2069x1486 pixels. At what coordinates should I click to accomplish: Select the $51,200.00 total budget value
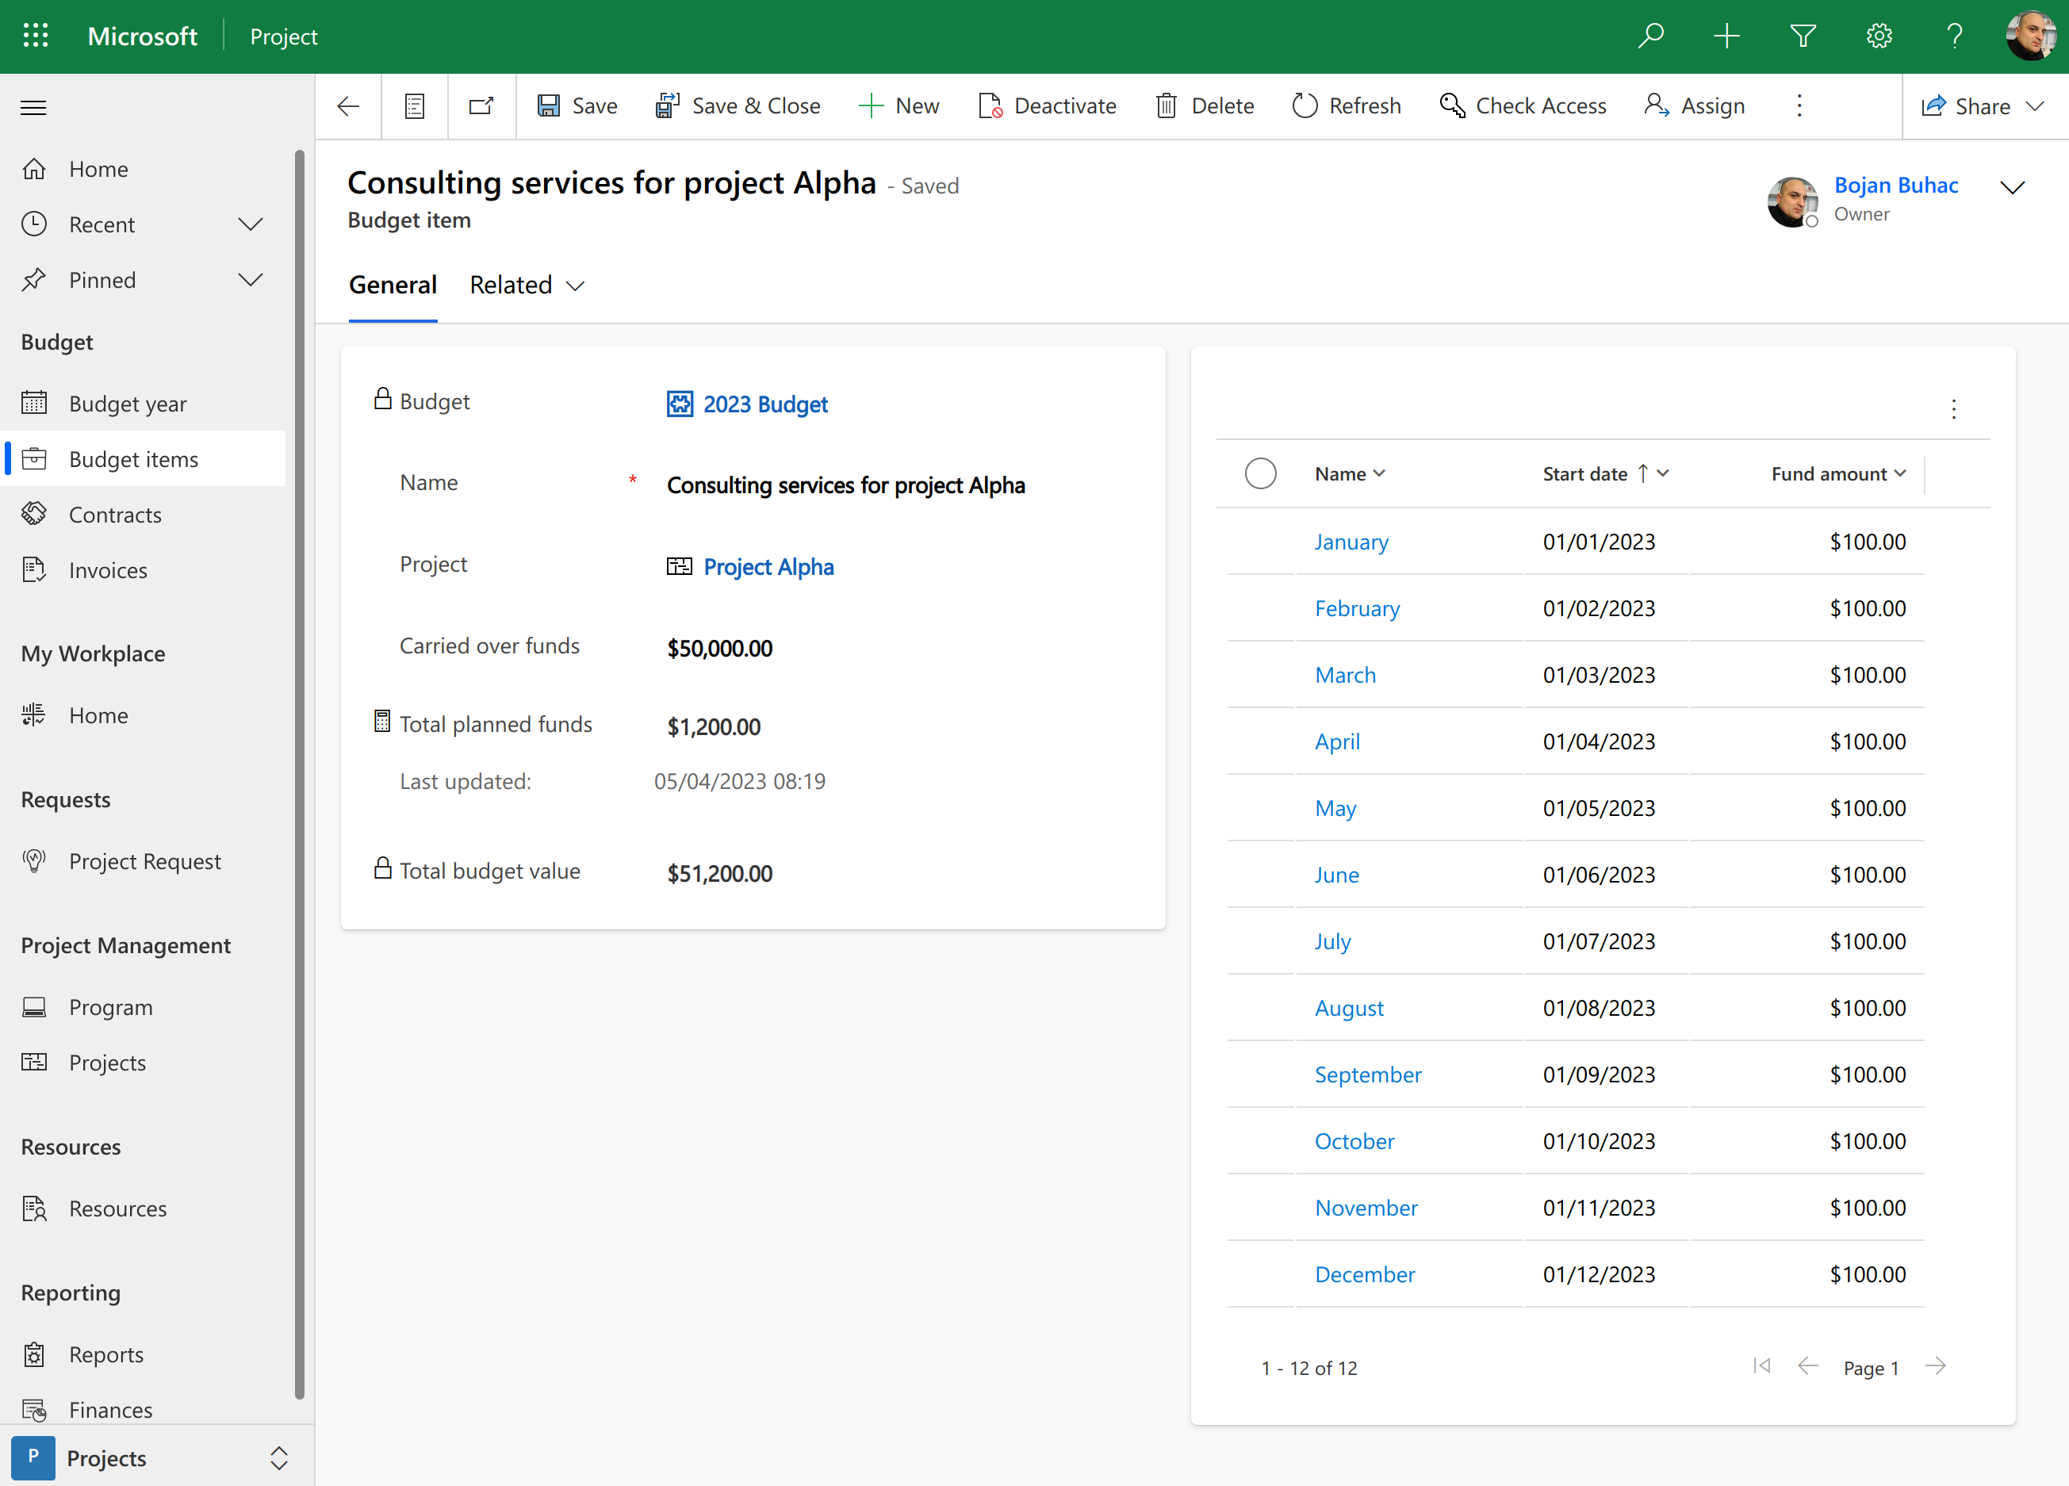point(718,874)
